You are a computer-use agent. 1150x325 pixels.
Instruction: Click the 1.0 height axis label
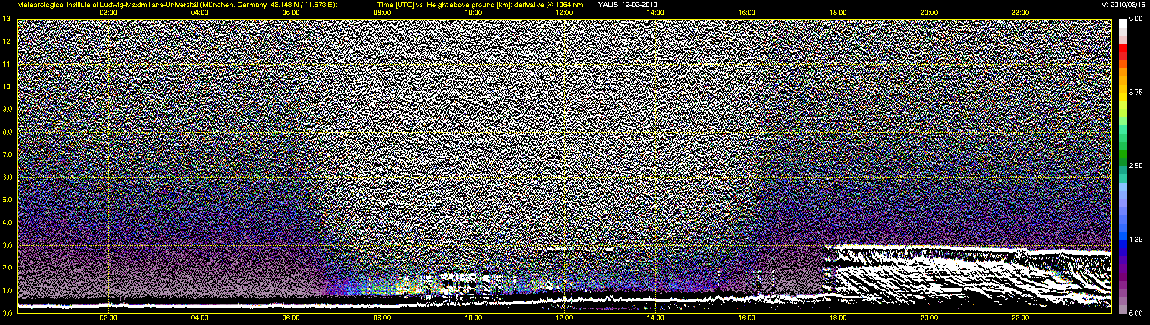(x=7, y=290)
